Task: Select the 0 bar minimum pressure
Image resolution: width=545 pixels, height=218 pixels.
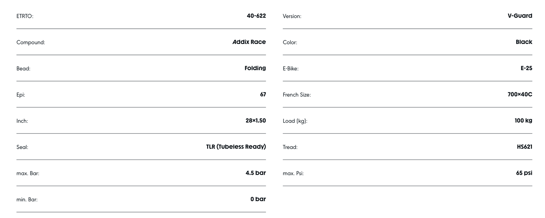Action: pos(258,199)
